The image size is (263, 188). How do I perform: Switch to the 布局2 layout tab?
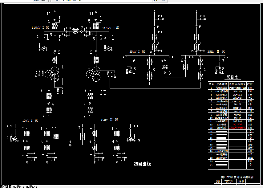(x=30, y=187)
